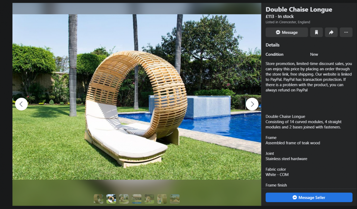Click the Listed in Cirencester, England location
Image resolution: width=357 pixels, height=209 pixels.
point(288,22)
